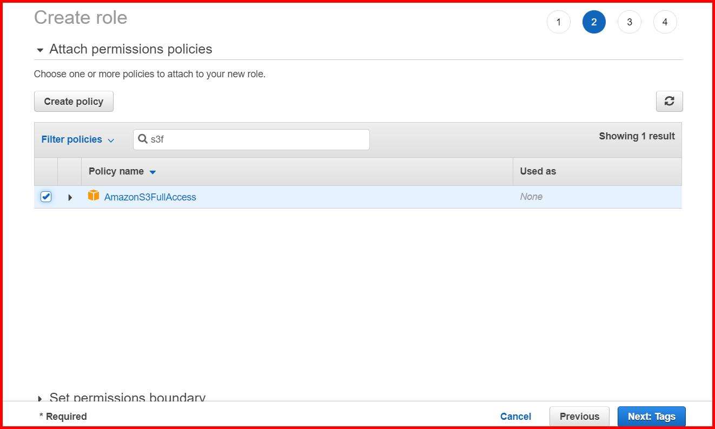Screen dimensions: 715x429
Task: Click the search magnifier icon
Action: click(x=143, y=139)
